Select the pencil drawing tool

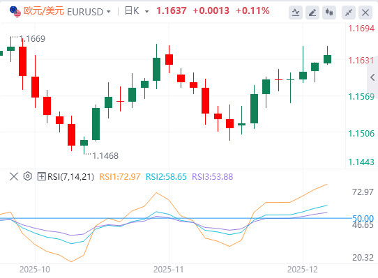[312, 13]
